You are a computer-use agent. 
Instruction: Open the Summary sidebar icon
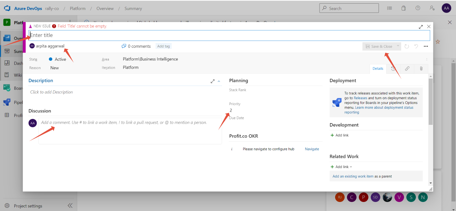point(7,51)
